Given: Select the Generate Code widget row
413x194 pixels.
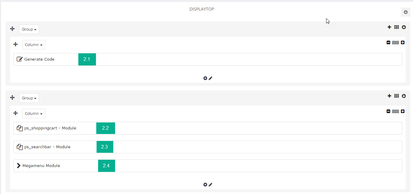Looking at the screenshot, I should (x=208, y=59).
